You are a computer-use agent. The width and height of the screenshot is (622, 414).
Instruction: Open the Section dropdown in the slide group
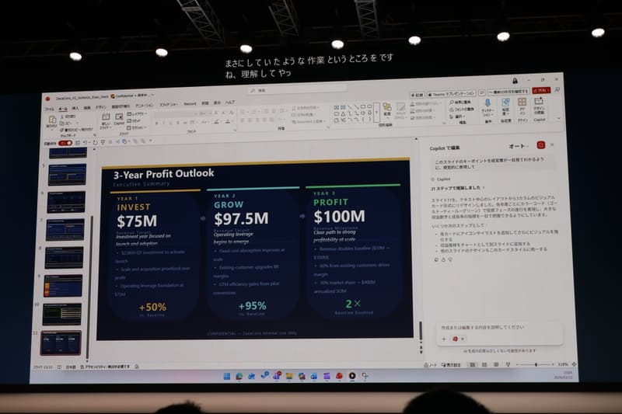138,127
